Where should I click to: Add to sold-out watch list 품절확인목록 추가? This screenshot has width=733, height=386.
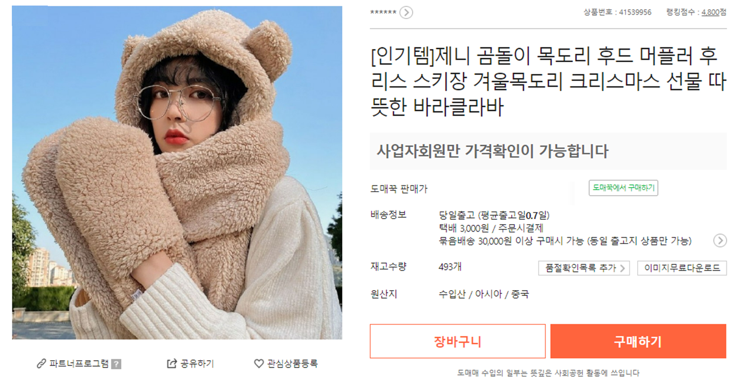[x=584, y=268]
